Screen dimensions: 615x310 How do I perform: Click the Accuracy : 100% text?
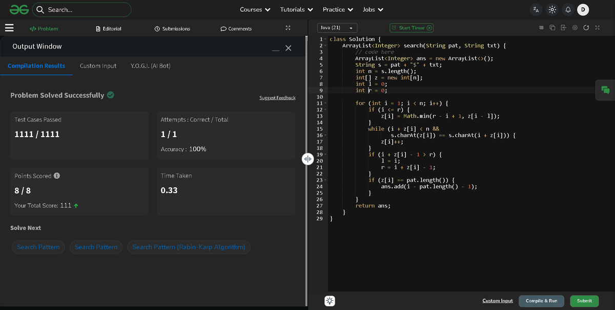click(183, 149)
